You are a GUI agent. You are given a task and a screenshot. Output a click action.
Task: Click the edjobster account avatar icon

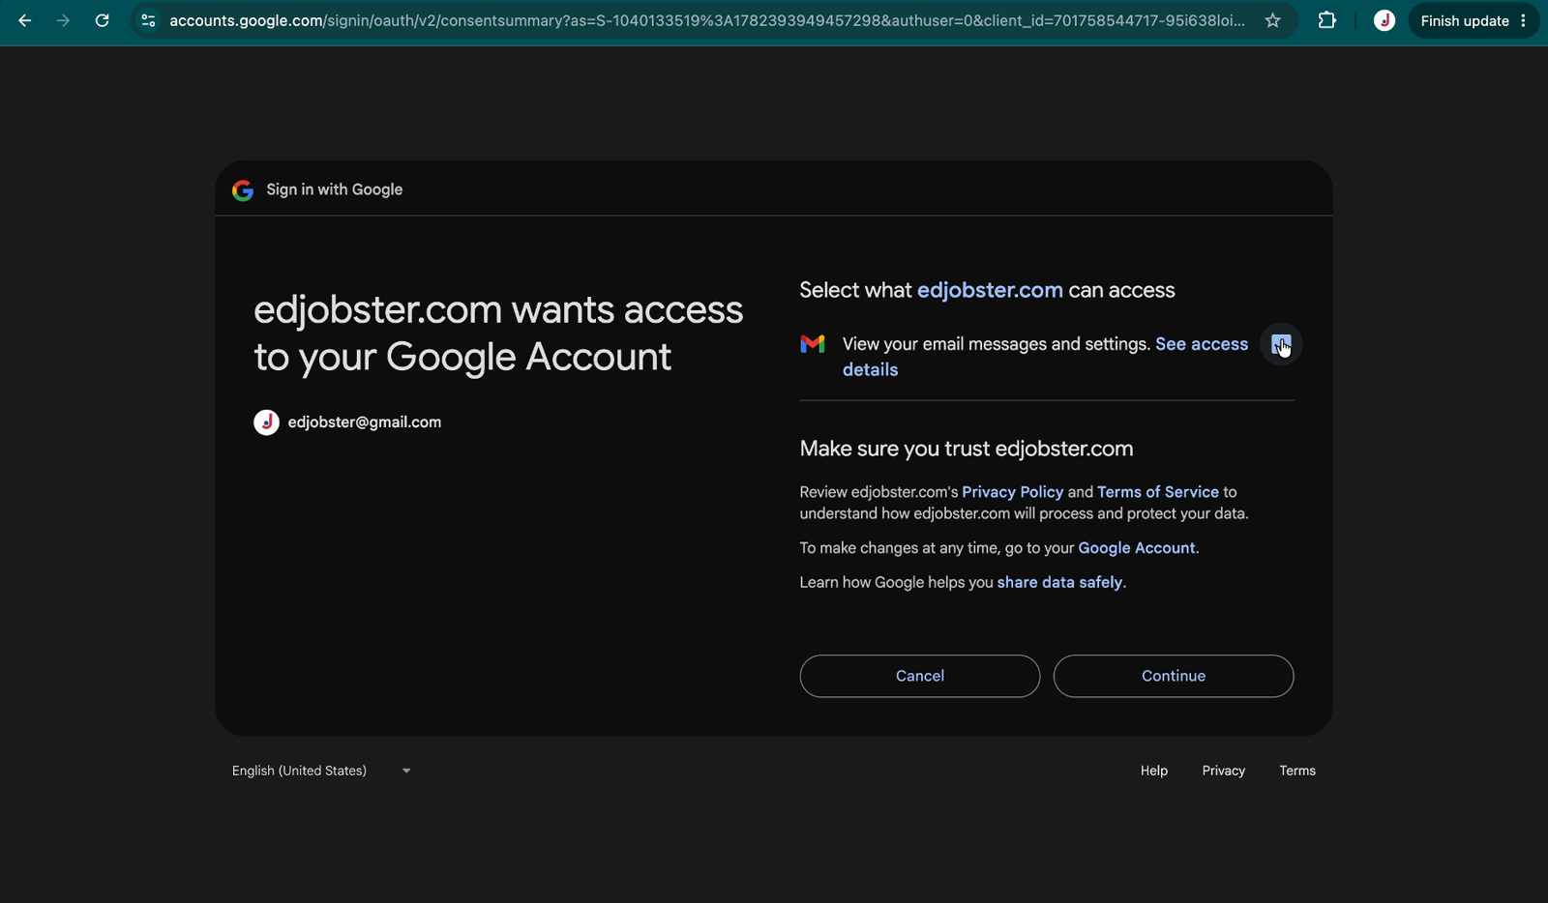coord(266,422)
